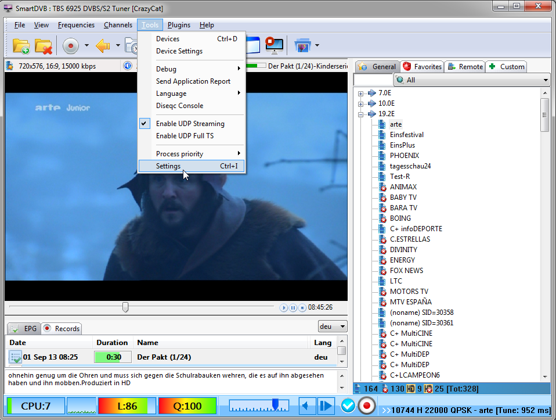The width and height of the screenshot is (556, 420).
Task: Click the CPU:7 indicator
Action: click(36, 406)
